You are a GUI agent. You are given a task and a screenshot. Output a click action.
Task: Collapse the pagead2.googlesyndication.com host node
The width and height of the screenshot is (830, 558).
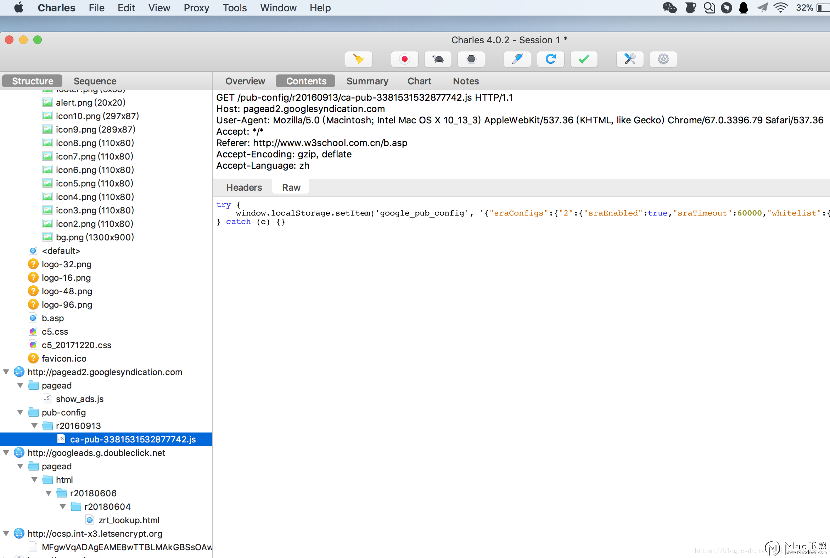pos(6,372)
